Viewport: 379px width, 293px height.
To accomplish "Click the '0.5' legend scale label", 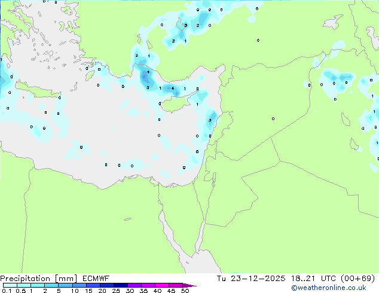I will click(21, 291).
